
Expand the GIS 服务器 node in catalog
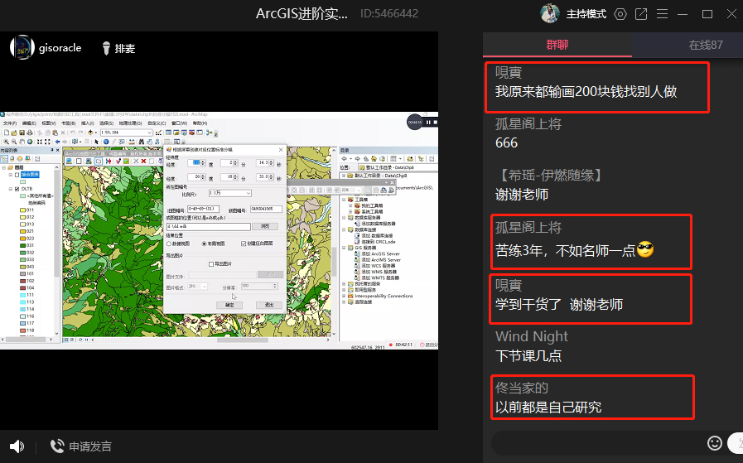coord(344,248)
